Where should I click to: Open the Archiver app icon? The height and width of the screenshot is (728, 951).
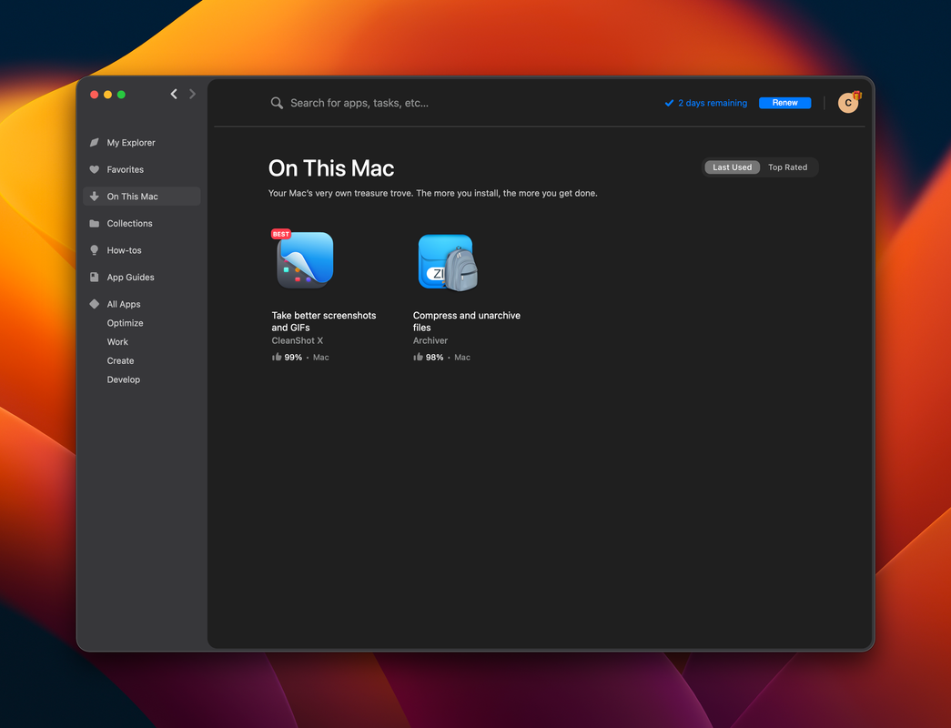click(x=448, y=262)
